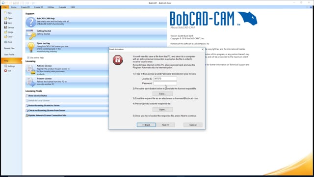314x177 pixels.
Task: Click the Save as icon in sidebar
Action: [x=5, y=28]
